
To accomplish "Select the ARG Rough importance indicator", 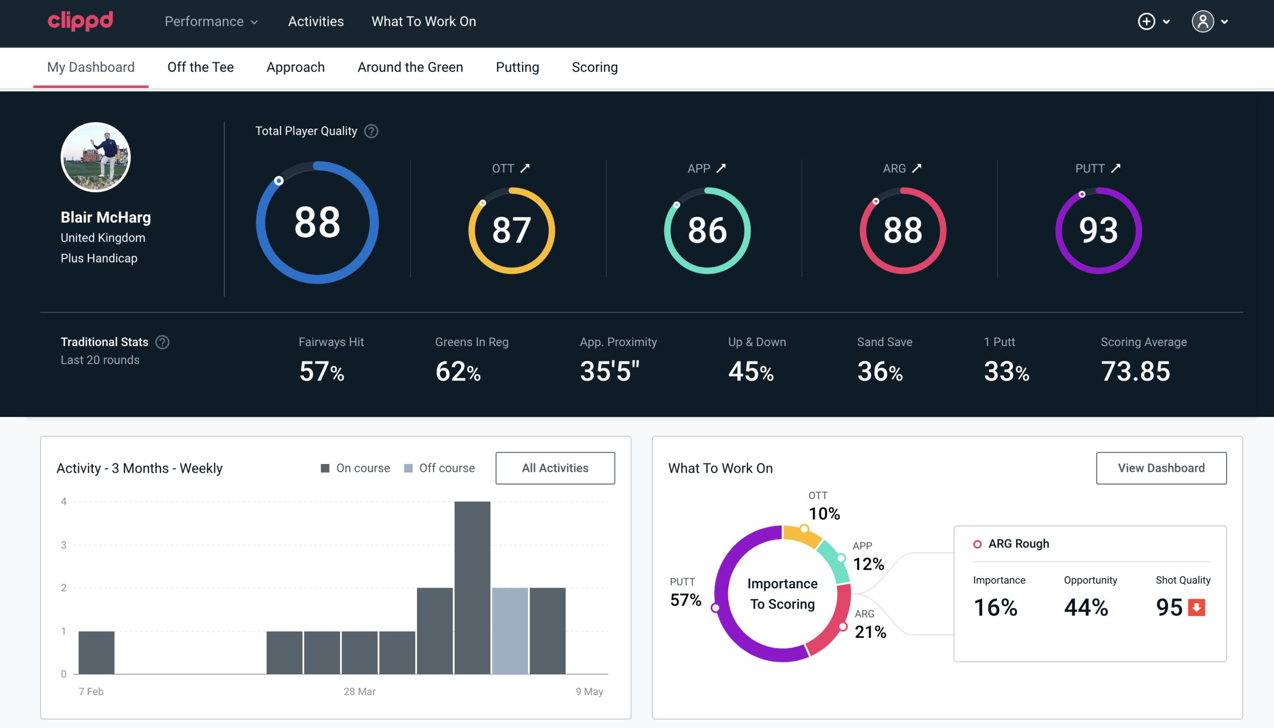I will pyautogui.click(x=997, y=605).
